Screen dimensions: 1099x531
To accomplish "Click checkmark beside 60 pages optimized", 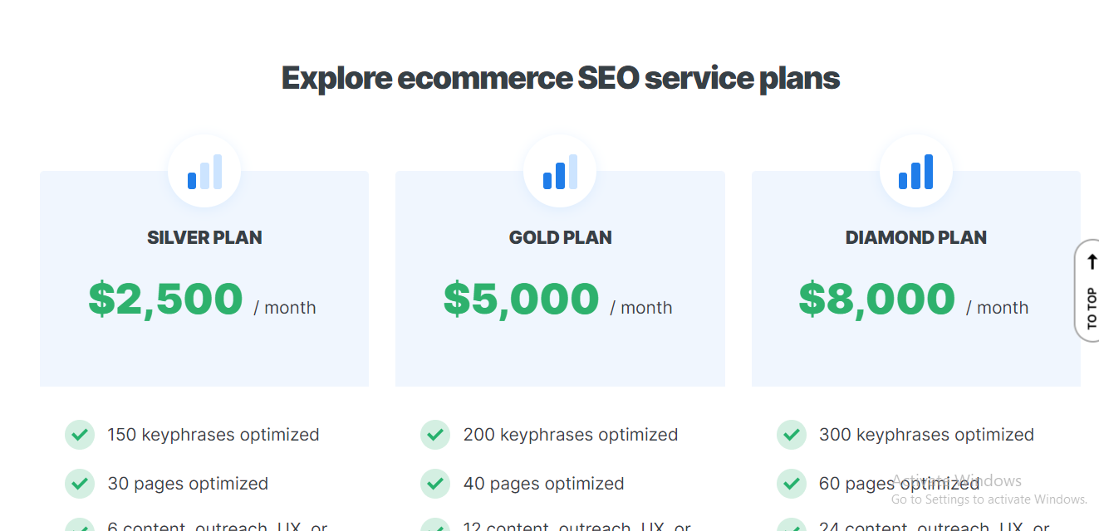I will point(792,484).
